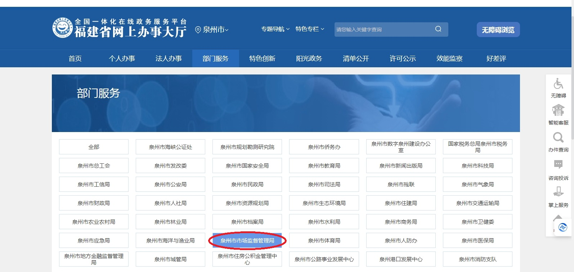Open the 法人办事 nav tab

coord(169,58)
